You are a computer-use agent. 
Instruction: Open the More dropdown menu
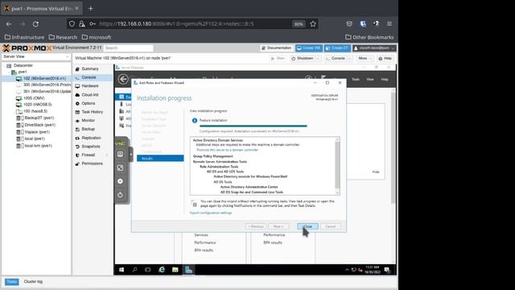(x=365, y=59)
